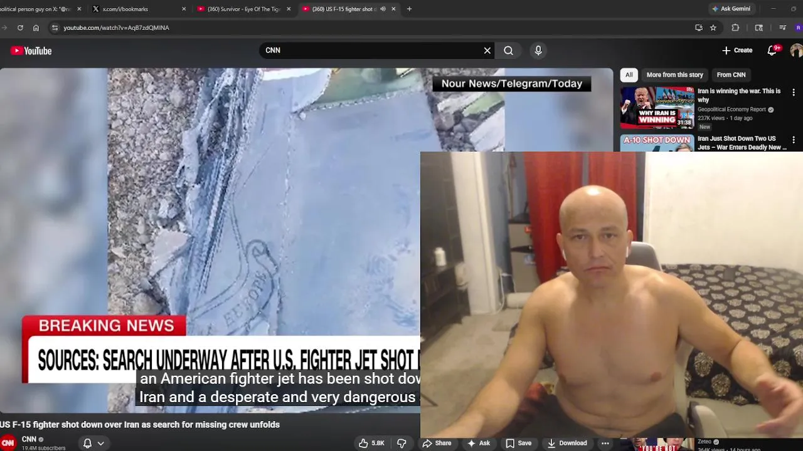Screen dimensions: 803x451
Task: Install app icon in address bar
Action: pos(699,28)
